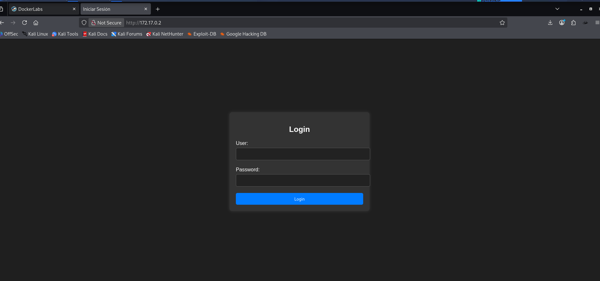Open the tracking protection shield icon
This screenshot has width=600, height=281.
pyautogui.click(x=84, y=23)
